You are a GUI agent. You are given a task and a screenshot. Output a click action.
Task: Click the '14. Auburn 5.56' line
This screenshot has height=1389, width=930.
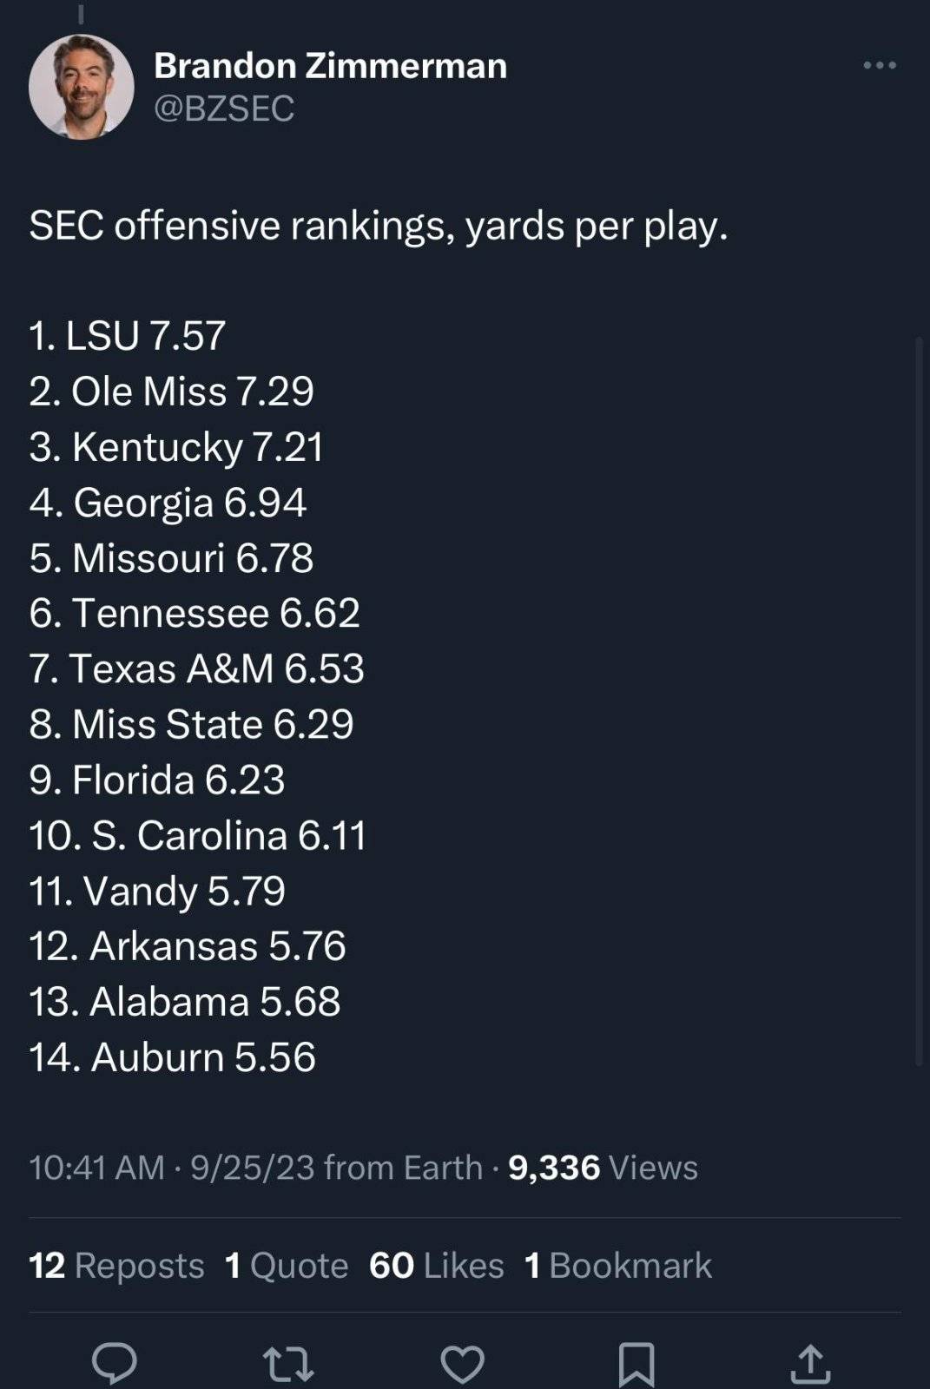pyautogui.click(x=173, y=1057)
